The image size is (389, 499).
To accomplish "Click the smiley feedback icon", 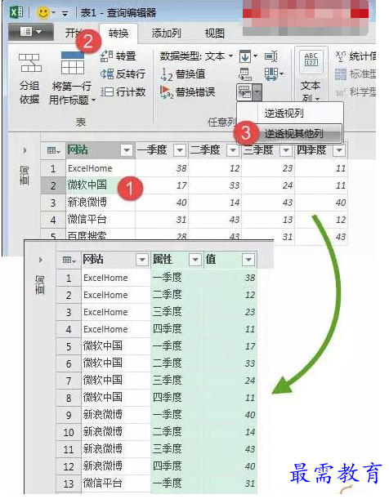I will [43, 13].
